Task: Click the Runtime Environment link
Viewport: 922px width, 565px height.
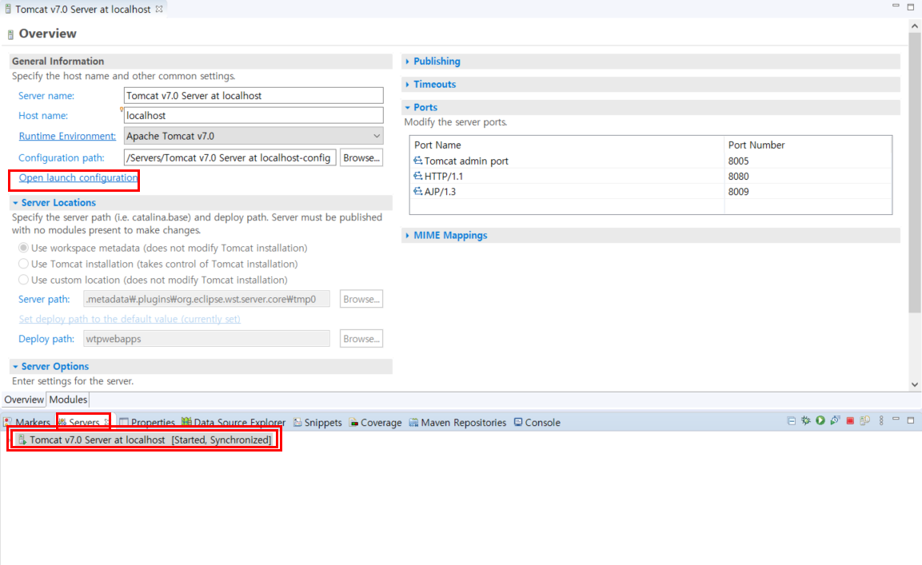Action: (x=67, y=136)
